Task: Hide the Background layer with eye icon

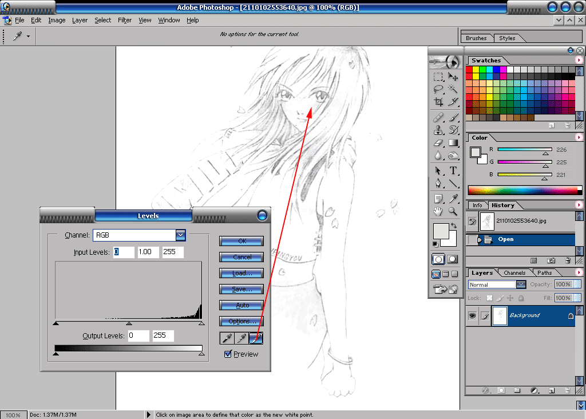Action: pyautogui.click(x=472, y=316)
